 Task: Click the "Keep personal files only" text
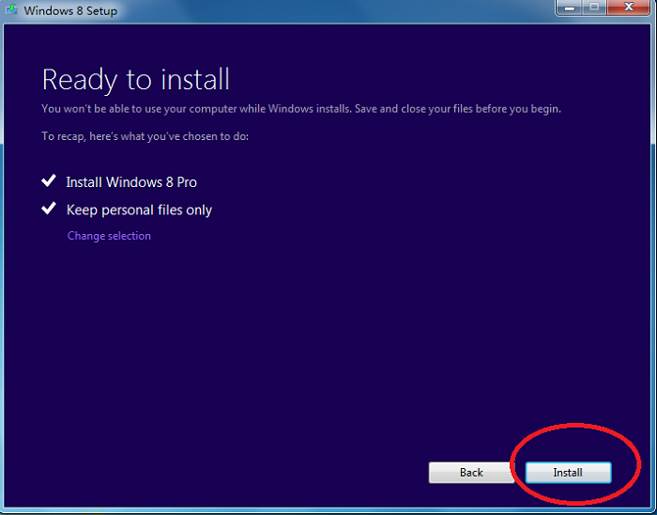(139, 211)
